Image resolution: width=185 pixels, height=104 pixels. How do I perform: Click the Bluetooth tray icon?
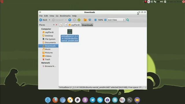(152, 1)
